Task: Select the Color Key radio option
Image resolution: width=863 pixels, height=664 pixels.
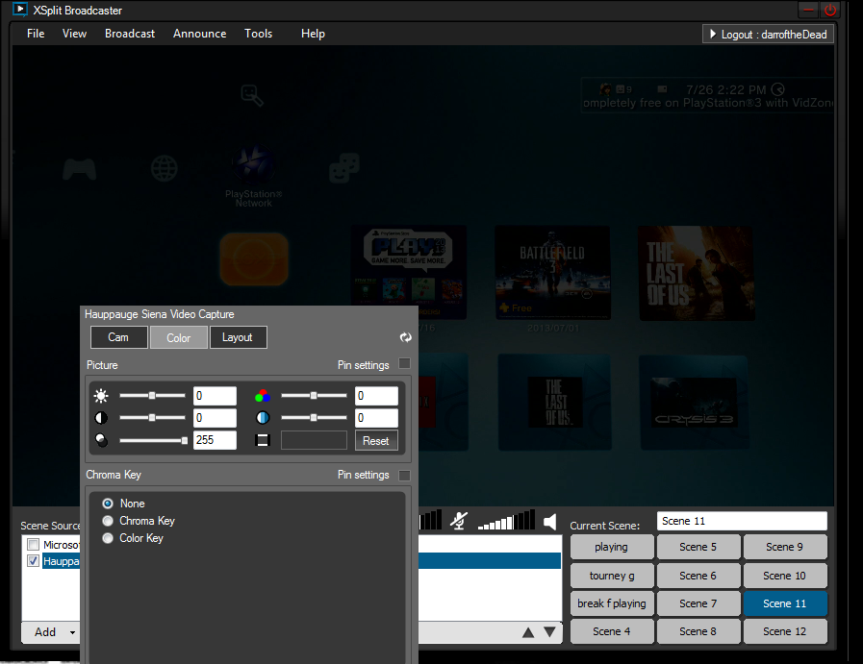Action: tap(108, 538)
